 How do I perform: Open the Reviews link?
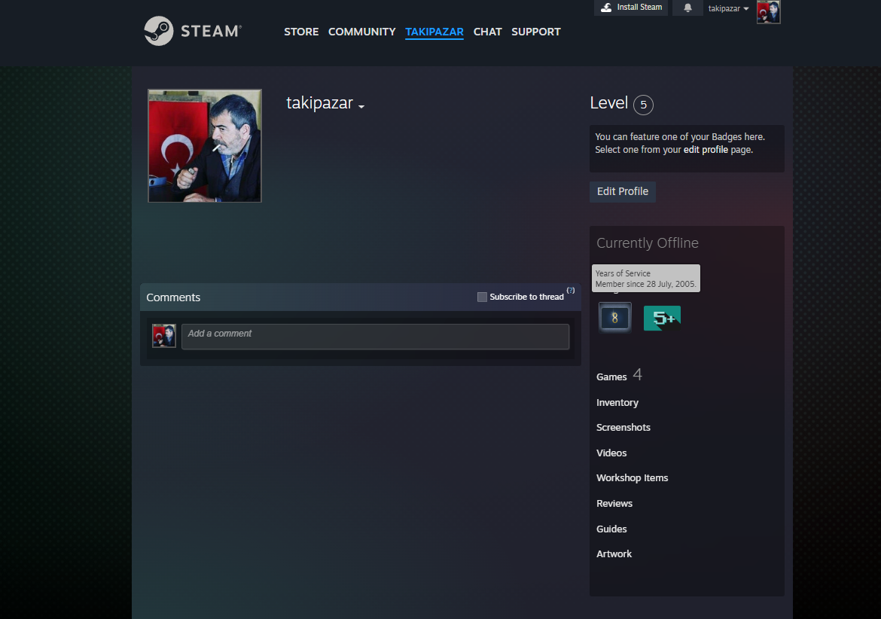(x=614, y=503)
